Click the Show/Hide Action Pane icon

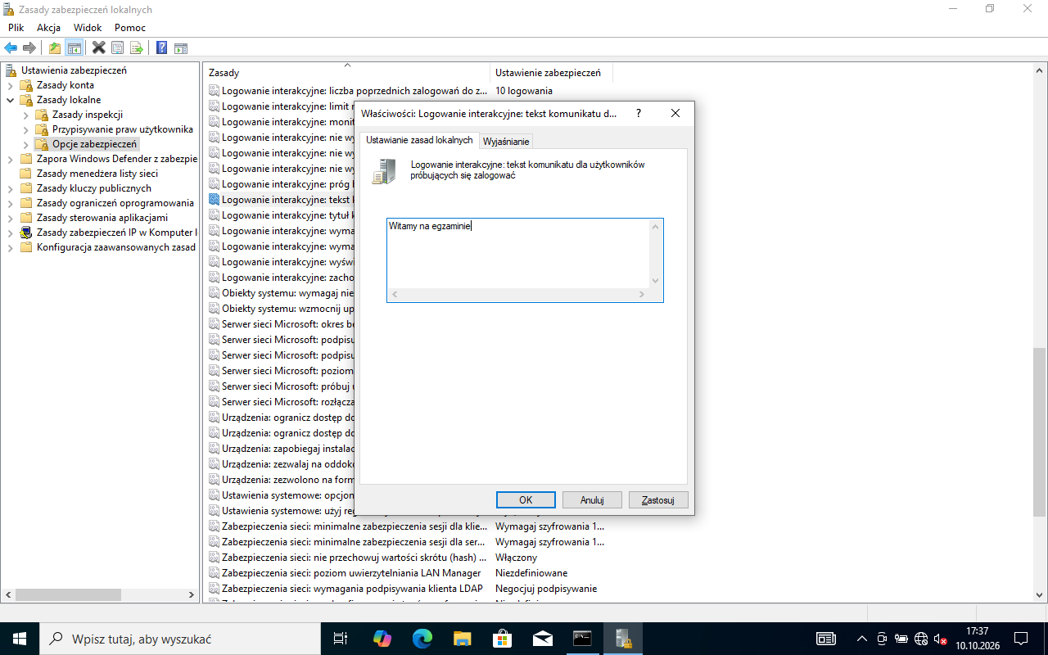181,48
